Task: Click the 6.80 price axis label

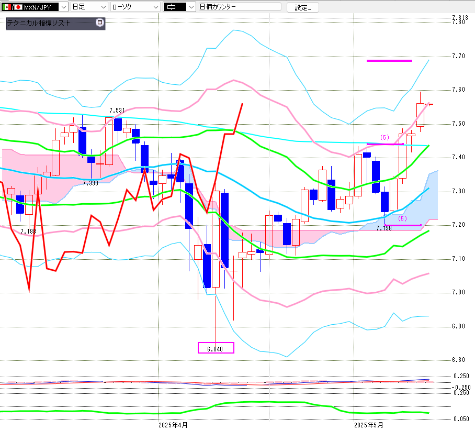Action: coord(458,360)
